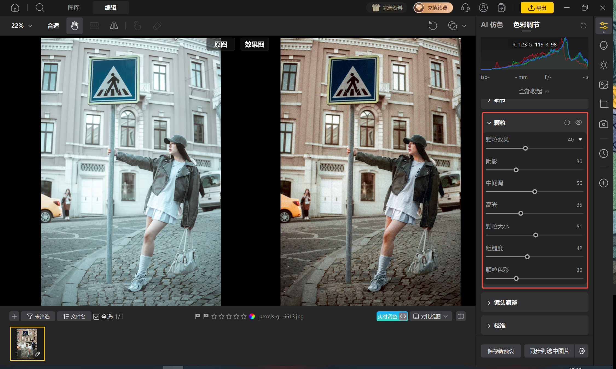616x369 pixels.
Task: Open the search magnifier icon
Action: (x=40, y=8)
